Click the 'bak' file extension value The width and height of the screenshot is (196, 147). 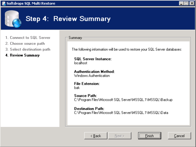point(77,88)
